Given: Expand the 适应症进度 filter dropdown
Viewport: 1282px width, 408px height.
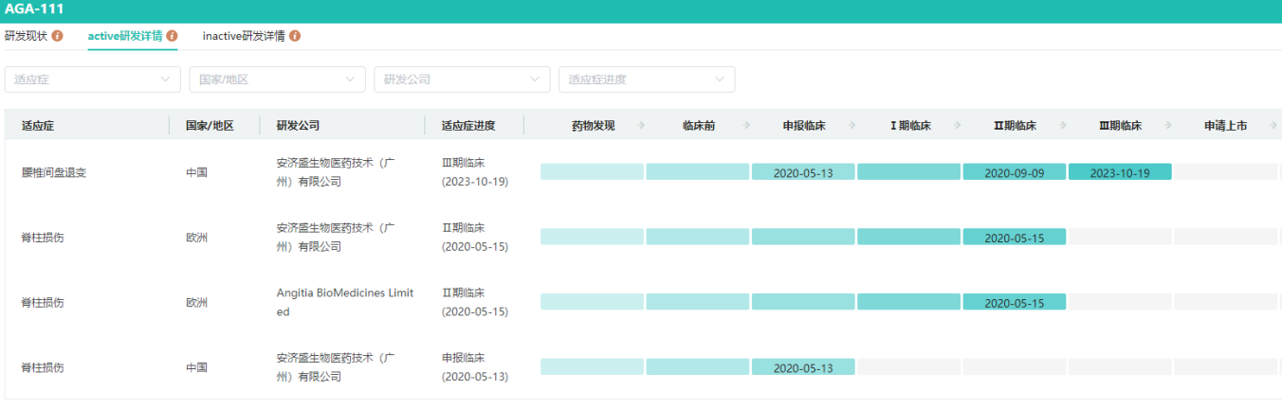Looking at the screenshot, I should point(647,80).
